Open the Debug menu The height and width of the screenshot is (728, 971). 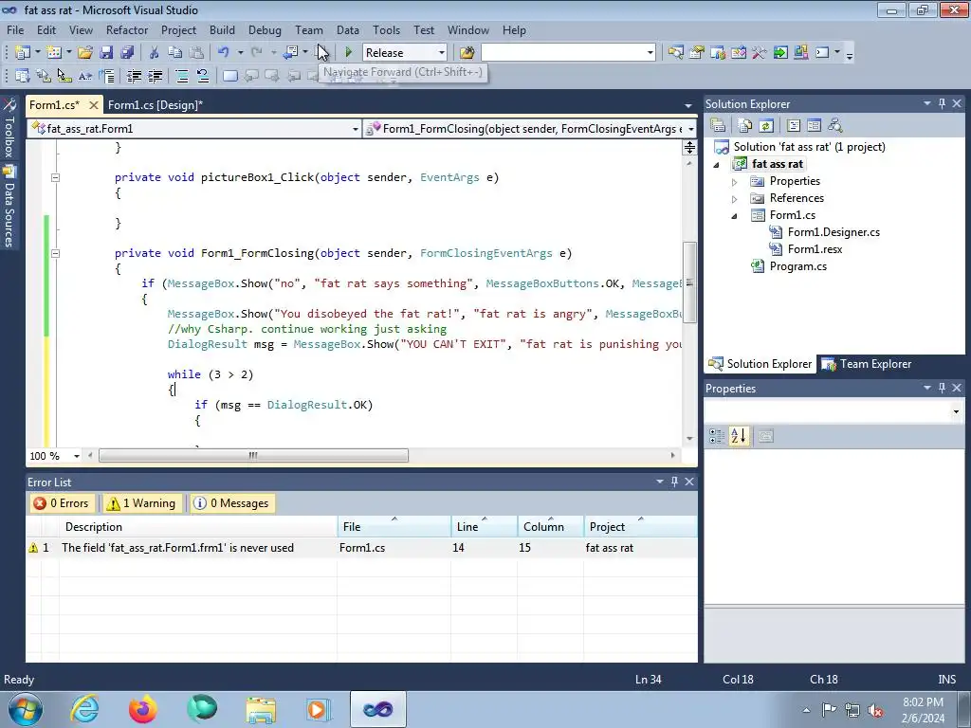point(265,29)
